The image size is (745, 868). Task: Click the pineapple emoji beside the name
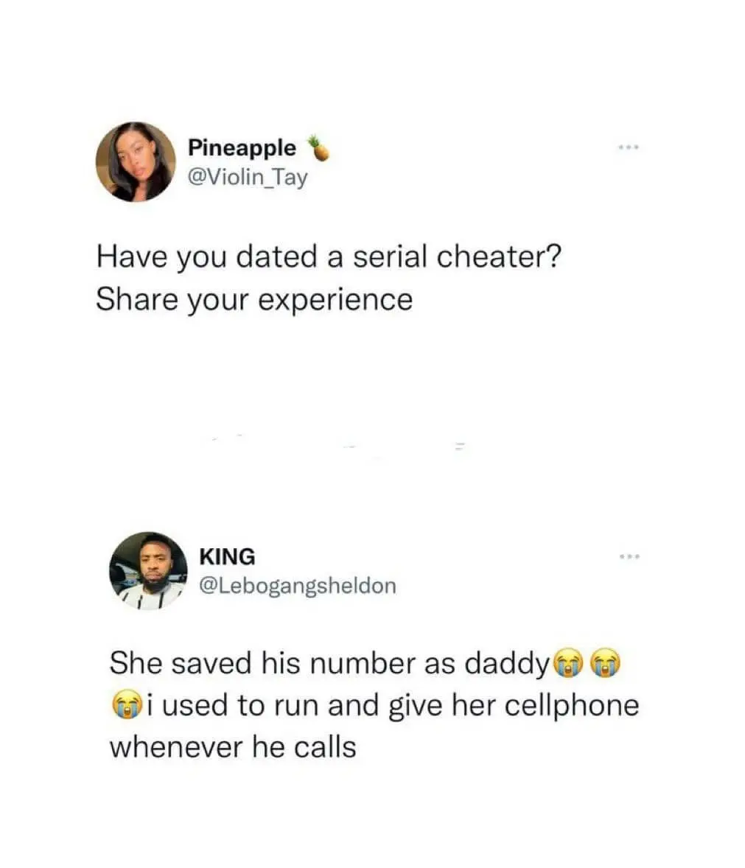click(318, 147)
